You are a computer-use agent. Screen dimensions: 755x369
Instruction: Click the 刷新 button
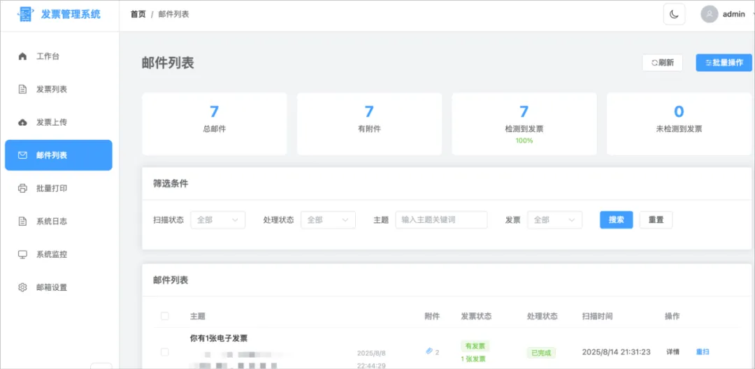(x=662, y=62)
